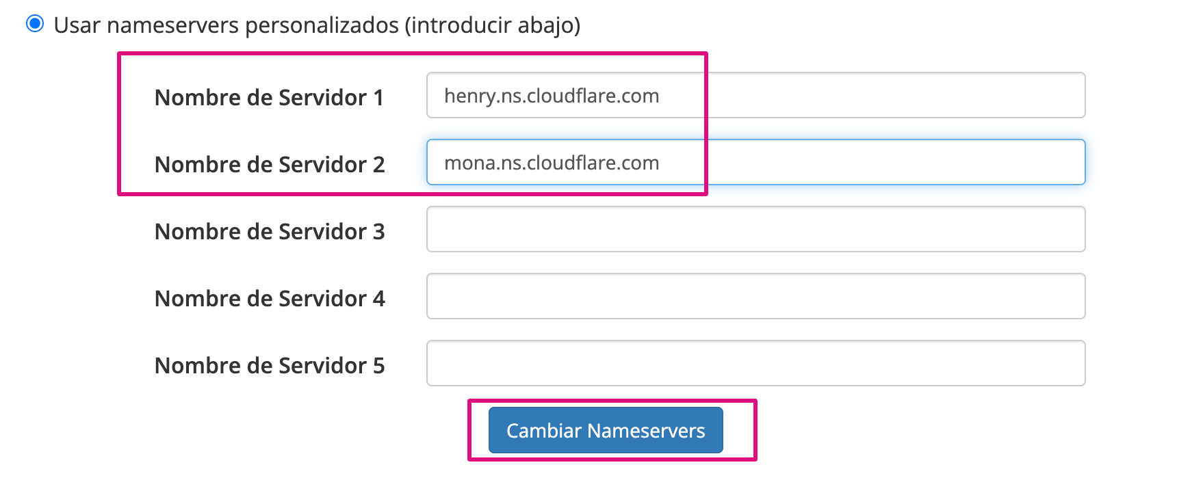
Task: Click the empty Nombre de Servidor 4 field
Action: click(x=753, y=296)
